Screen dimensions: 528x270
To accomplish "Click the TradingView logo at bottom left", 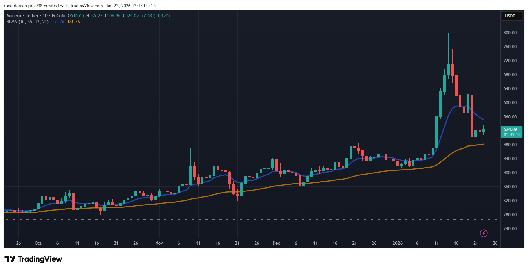I will tap(32, 259).
